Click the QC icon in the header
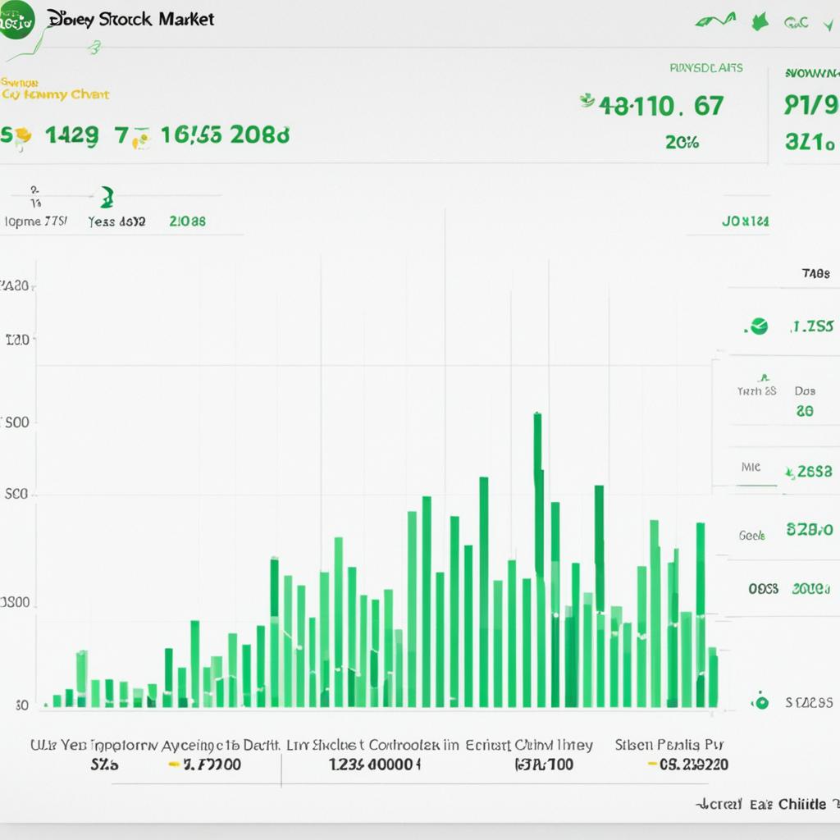Image resolution: width=840 pixels, height=840 pixels. pyautogui.click(x=796, y=22)
